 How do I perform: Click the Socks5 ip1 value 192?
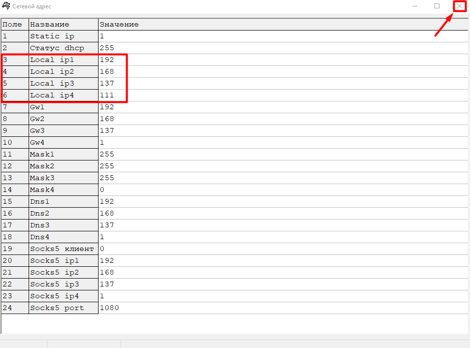pyautogui.click(x=283, y=261)
